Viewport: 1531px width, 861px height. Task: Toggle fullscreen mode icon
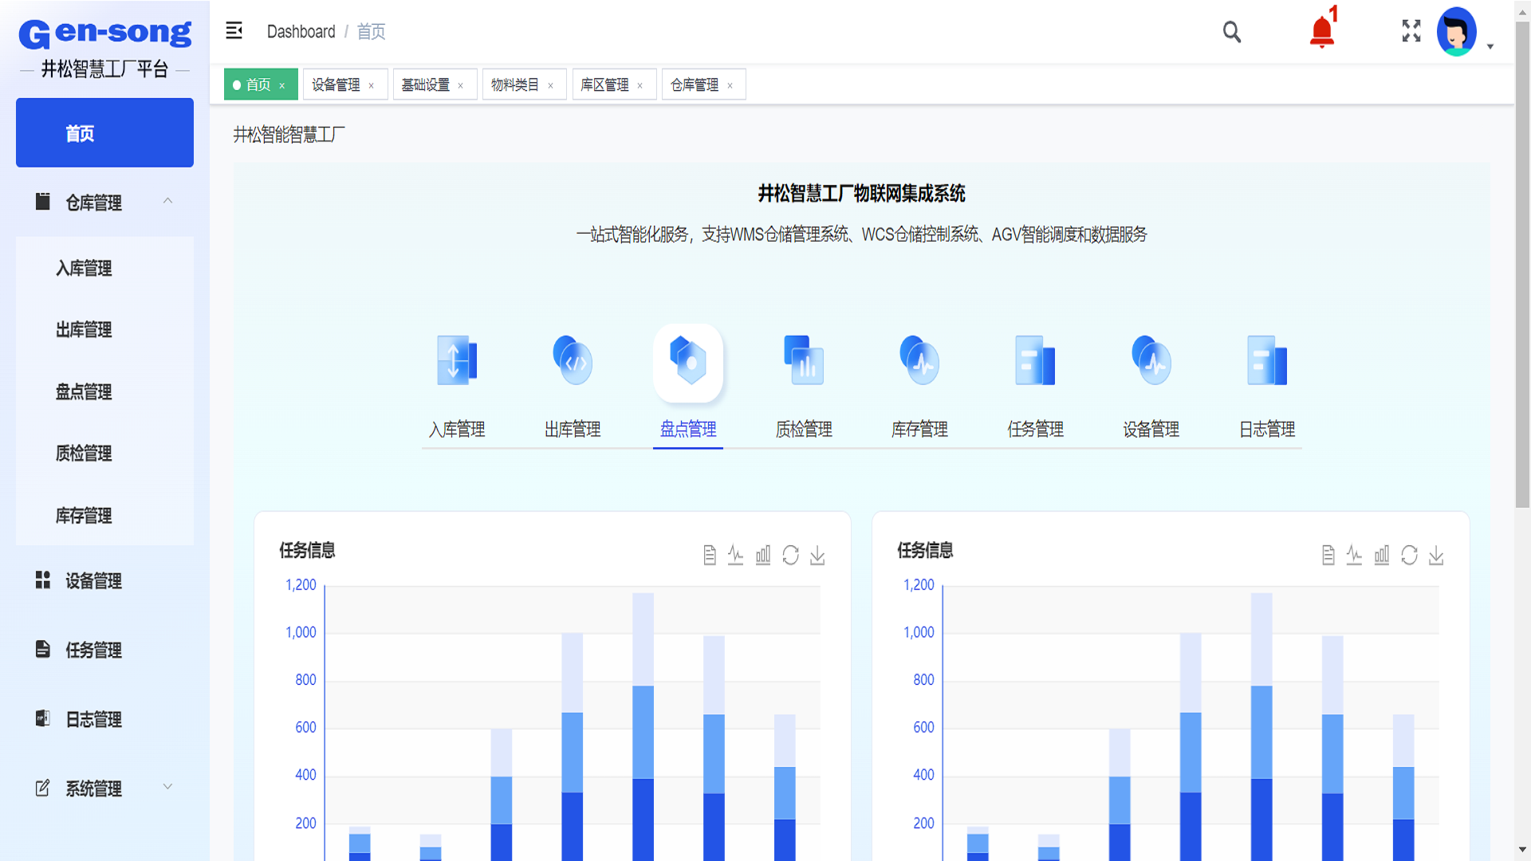[1411, 31]
